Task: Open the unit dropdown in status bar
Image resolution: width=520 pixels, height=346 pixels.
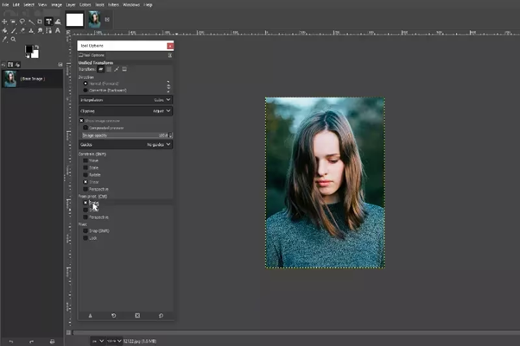Action: tap(98, 341)
